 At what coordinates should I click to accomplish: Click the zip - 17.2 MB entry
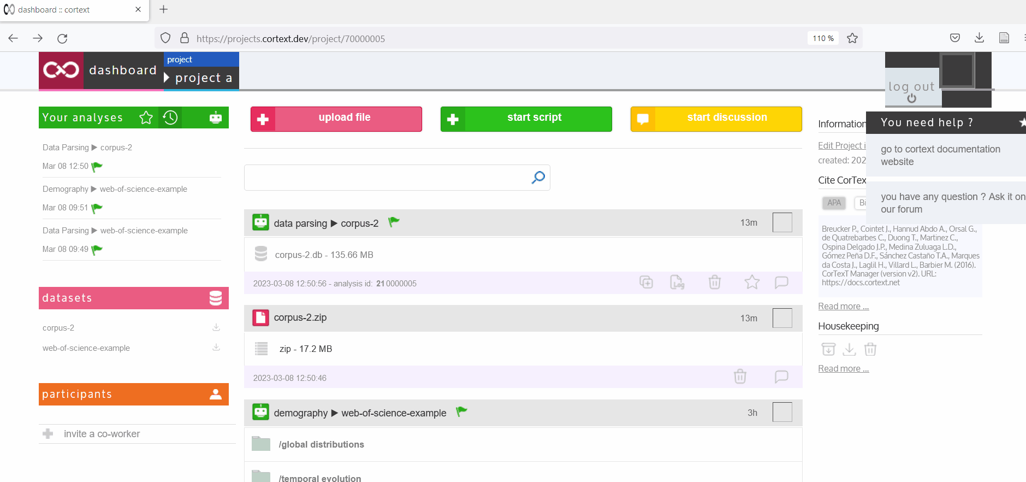(306, 349)
